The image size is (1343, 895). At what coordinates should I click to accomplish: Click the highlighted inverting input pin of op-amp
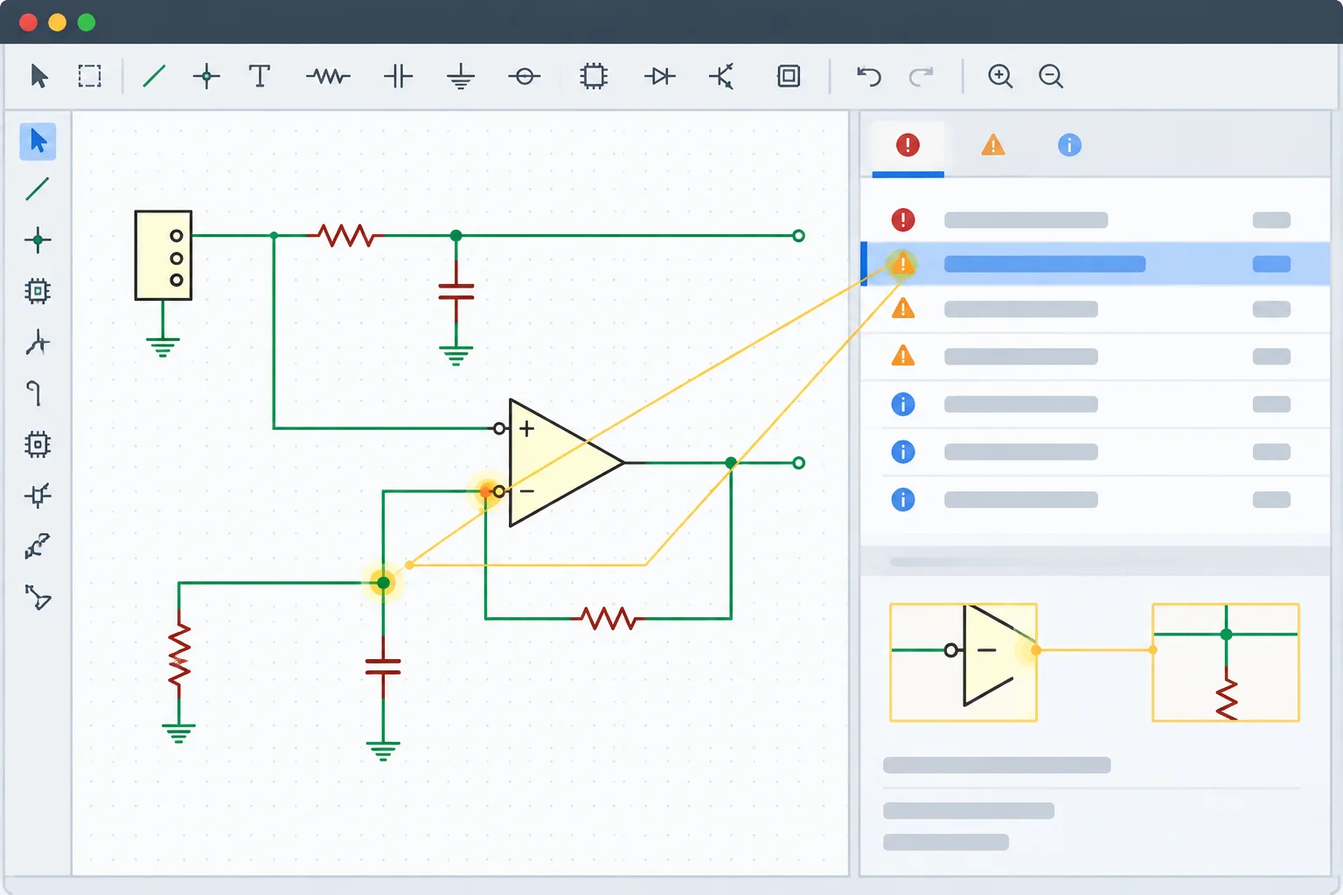tap(498, 491)
